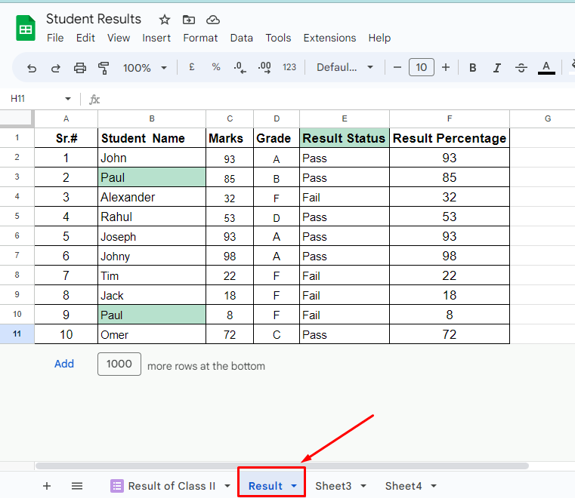Format as currency with pound icon
The image size is (575, 498).
(192, 67)
